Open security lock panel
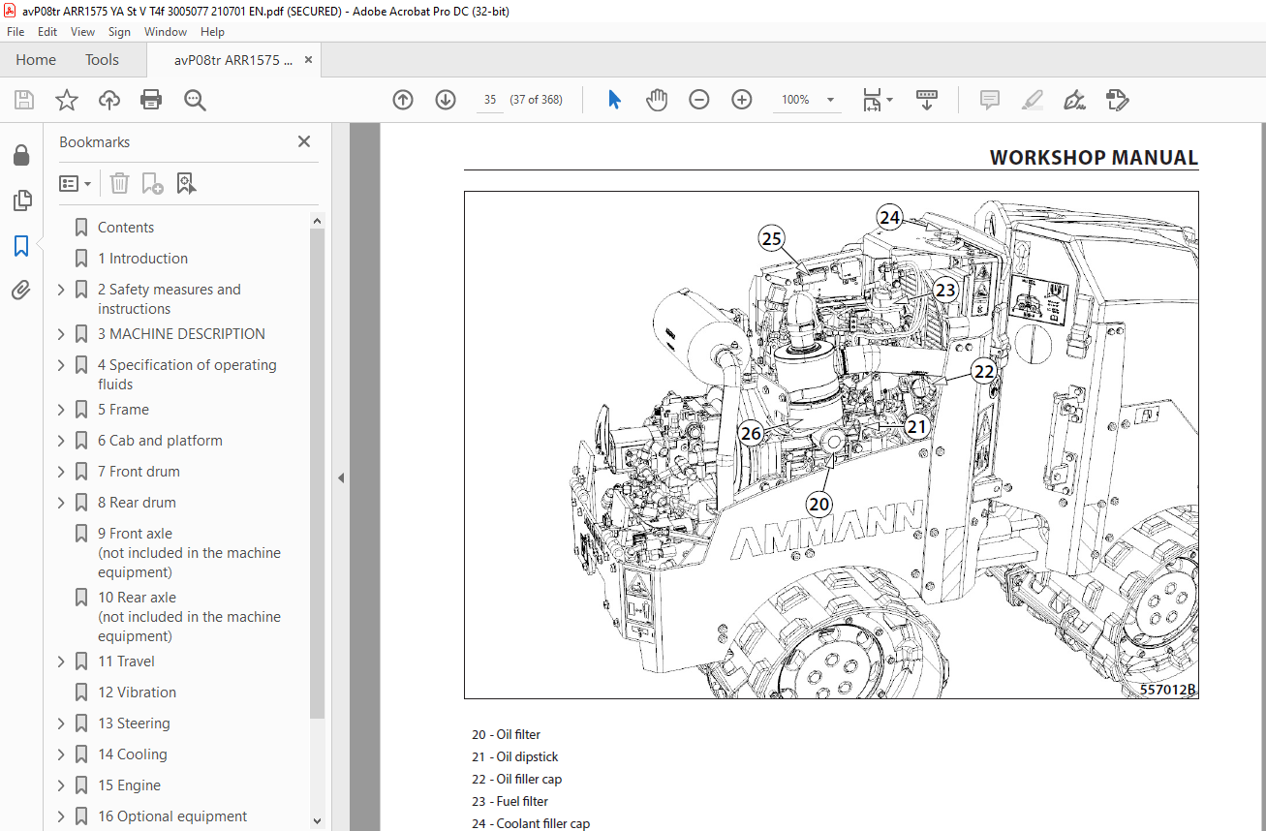The image size is (1266, 831). click(21, 156)
